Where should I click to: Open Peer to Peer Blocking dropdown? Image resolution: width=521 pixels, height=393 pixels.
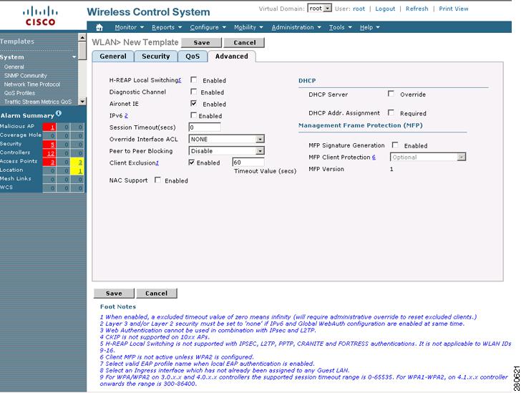pyautogui.click(x=227, y=151)
